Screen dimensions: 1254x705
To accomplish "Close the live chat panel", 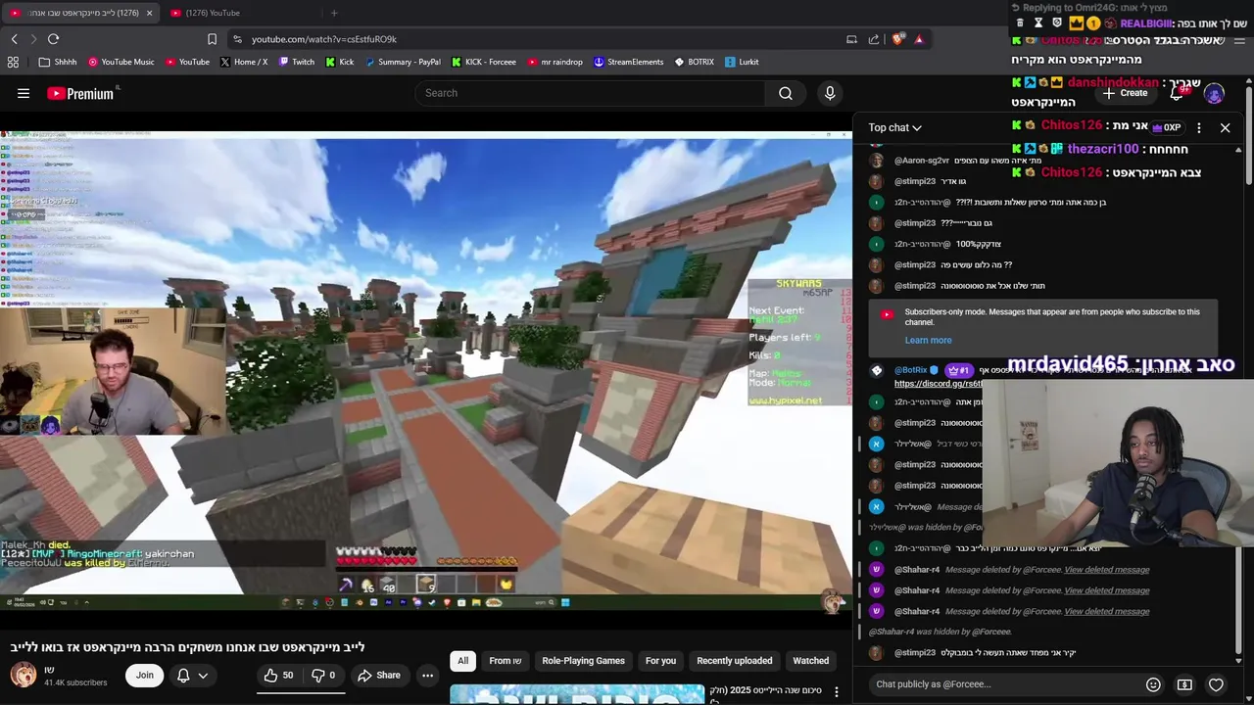I will [1225, 127].
